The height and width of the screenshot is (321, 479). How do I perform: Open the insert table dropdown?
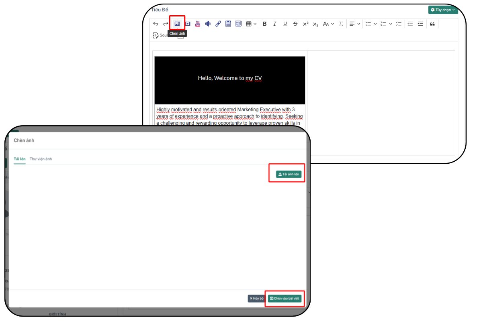251,24
